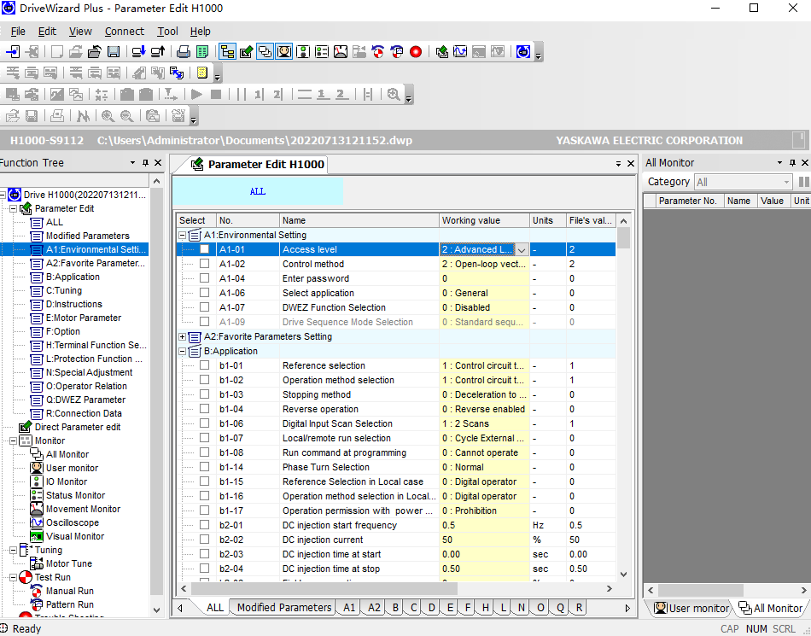Toggle the User Monitor face toolbar icon
This screenshot has width=811, height=636.
[x=284, y=52]
